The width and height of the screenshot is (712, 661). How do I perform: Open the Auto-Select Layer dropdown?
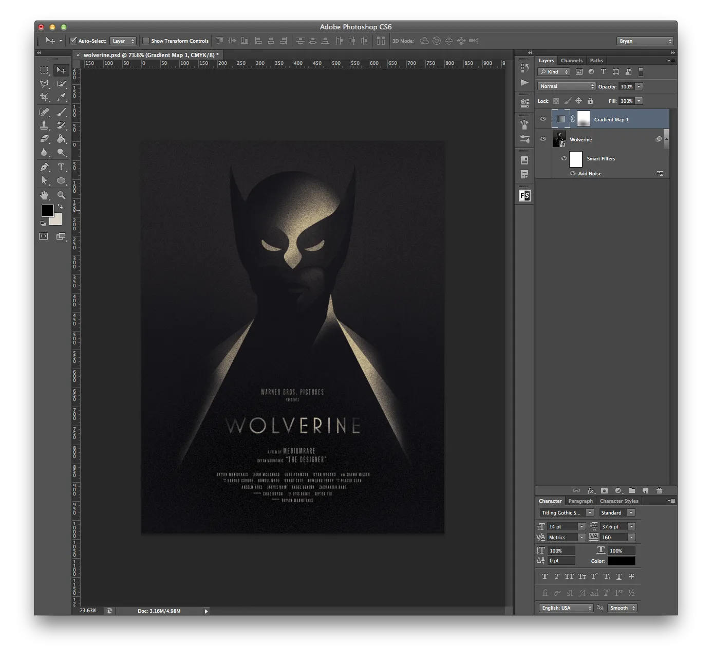click(123, 41)
